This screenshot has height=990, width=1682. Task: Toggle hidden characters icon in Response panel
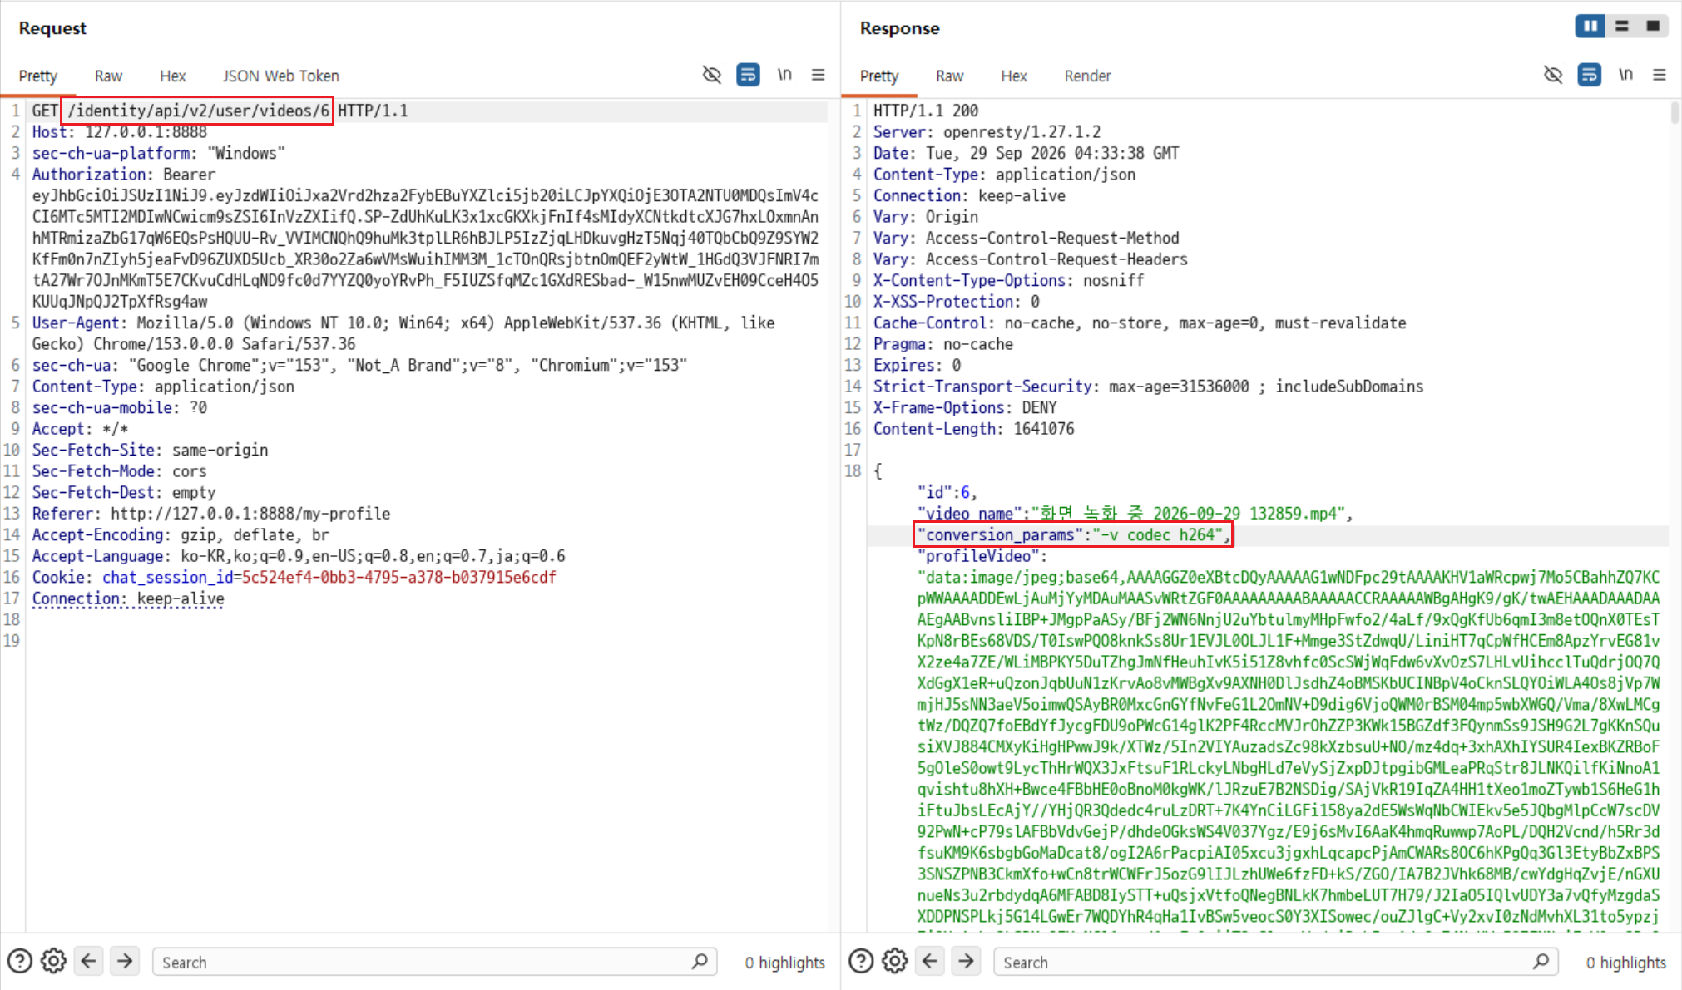point(1552,75)
